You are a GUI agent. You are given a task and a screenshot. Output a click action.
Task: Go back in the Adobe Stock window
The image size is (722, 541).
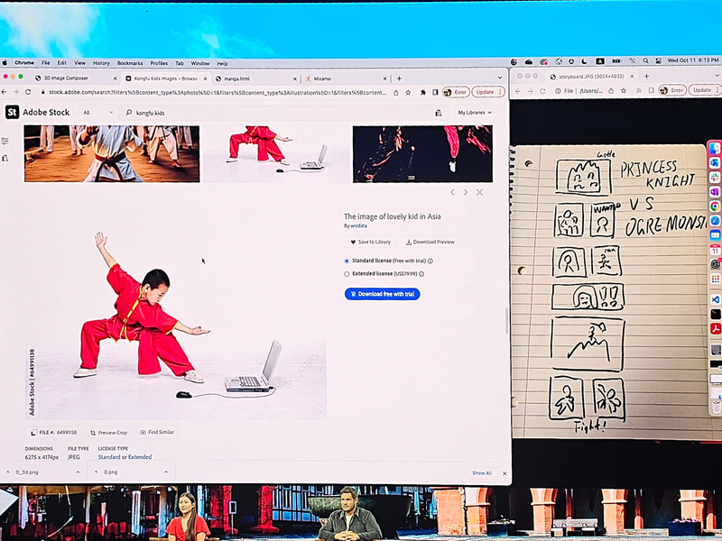click(x=4, y=92)
